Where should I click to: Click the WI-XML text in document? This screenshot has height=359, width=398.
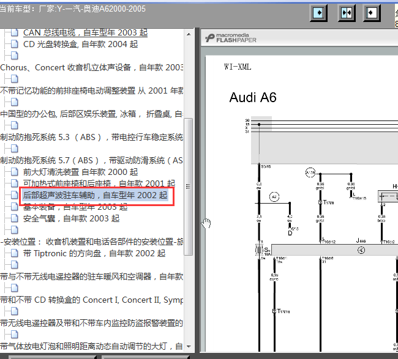tap(238, 67)
